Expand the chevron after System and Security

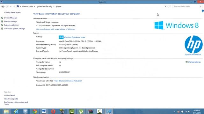coord(54,6)
